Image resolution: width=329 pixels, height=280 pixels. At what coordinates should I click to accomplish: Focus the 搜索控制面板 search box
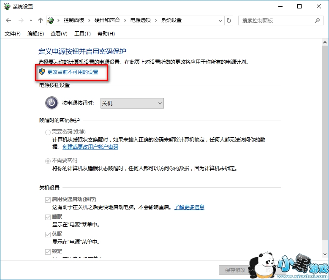(280, 21)
